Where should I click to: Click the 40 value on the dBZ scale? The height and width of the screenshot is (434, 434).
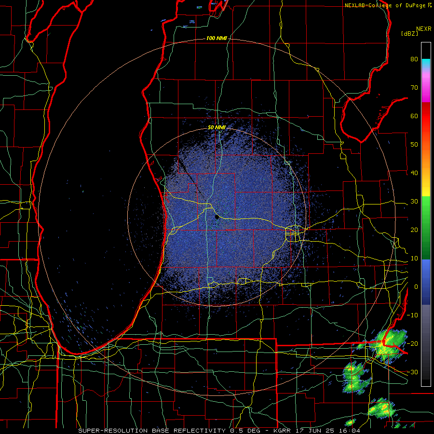pos(414,173)
